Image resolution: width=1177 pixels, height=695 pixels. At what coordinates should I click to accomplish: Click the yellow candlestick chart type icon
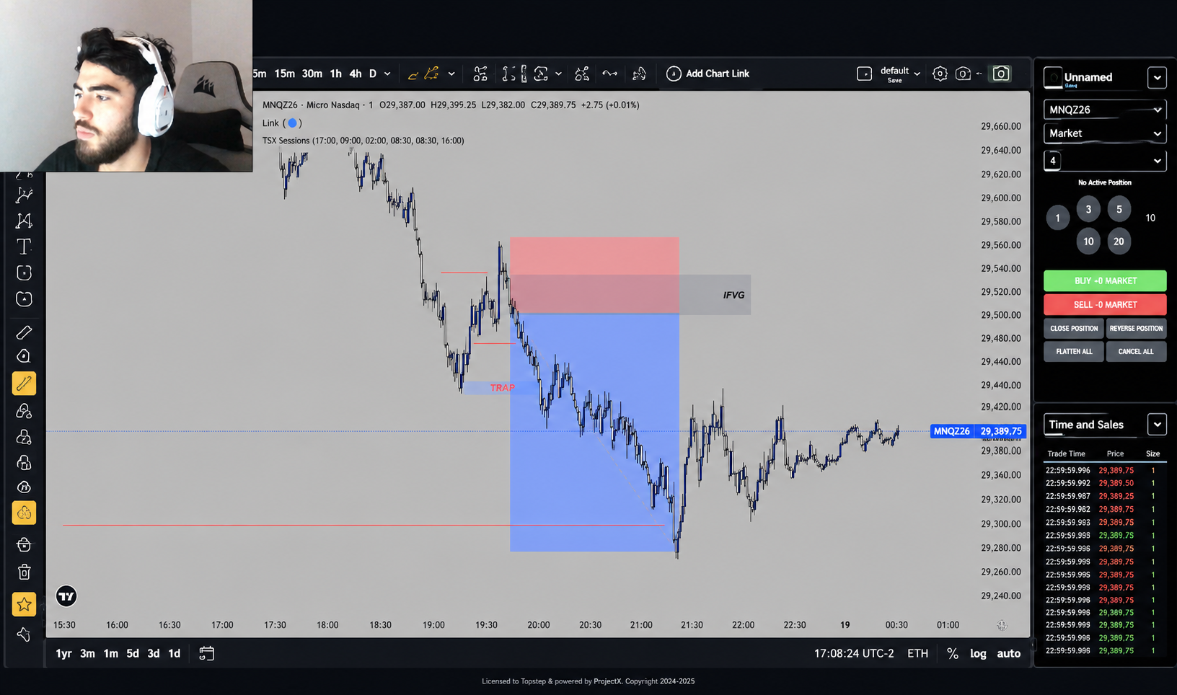coord(432,74)
